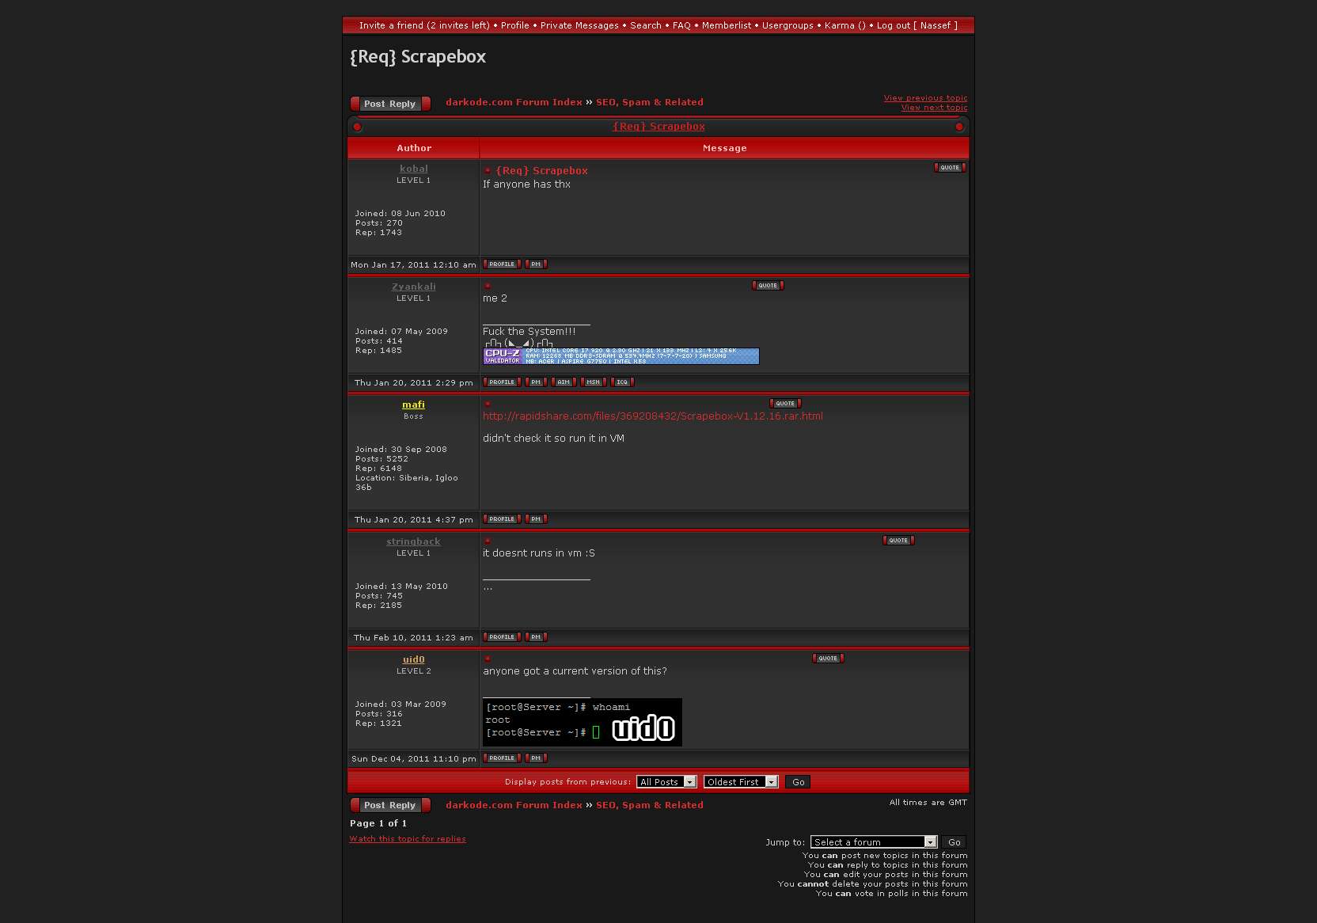The height and width of the screenshot is (923, 1317).
Task: Click Watch this topic for replies
Action: 408,839
